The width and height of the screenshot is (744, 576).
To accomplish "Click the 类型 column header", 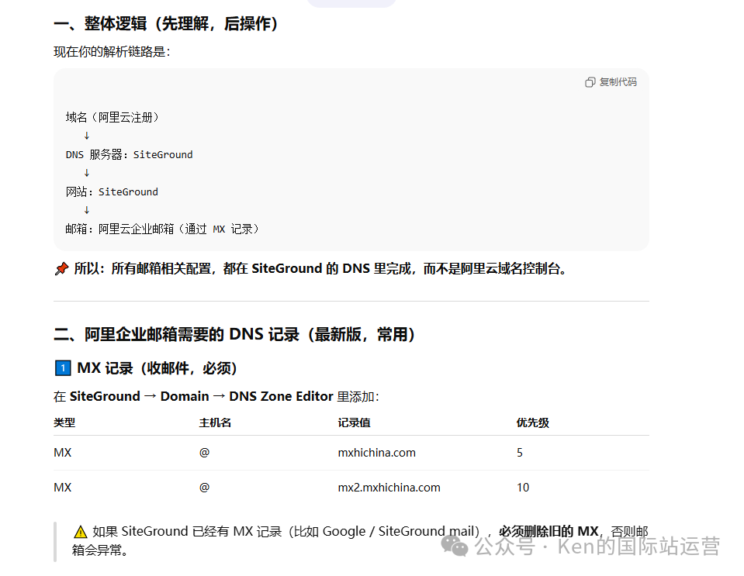I will (x=64, y=423).
